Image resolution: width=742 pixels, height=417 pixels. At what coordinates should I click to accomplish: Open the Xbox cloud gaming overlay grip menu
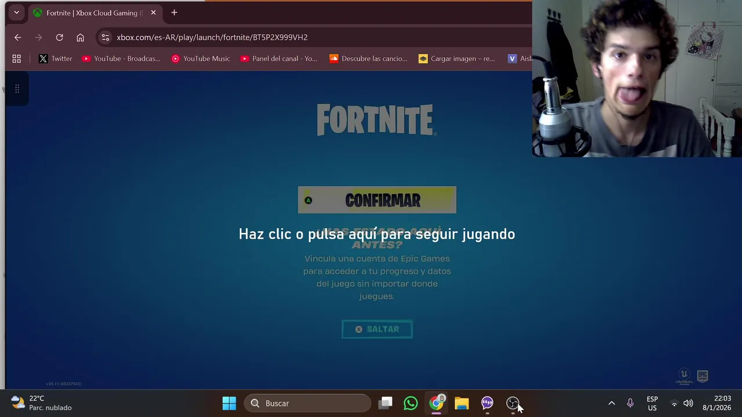[x=17, y=89]
